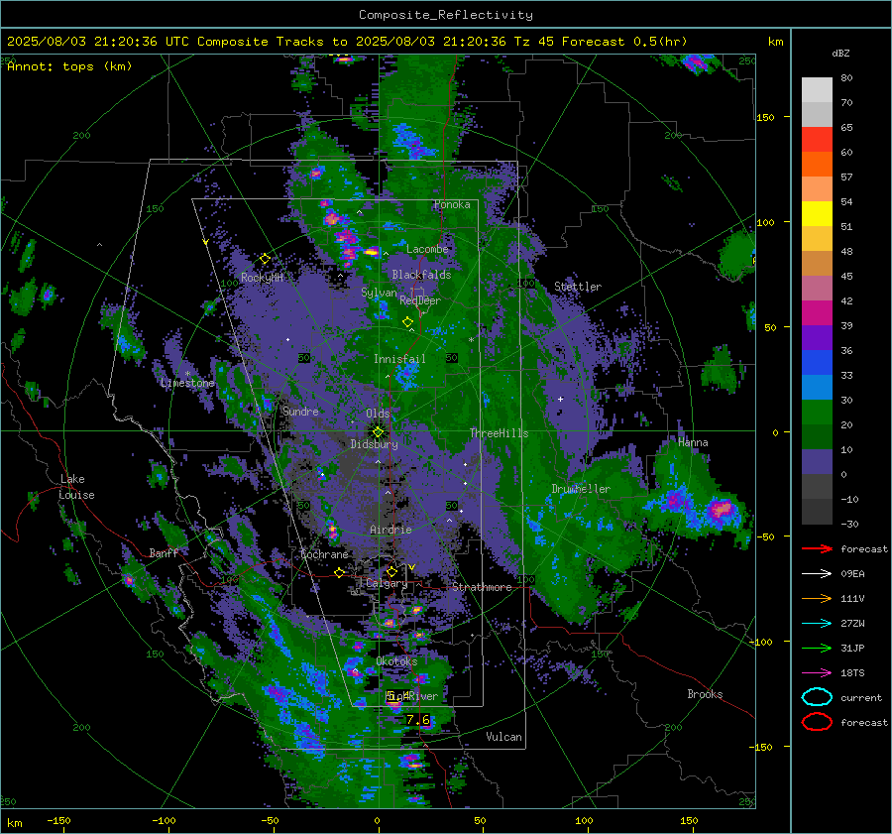The height and width of the screenshot is (834, 892).
Task: Click the Composite_Reflectivity title
Action: coord(446,15)
